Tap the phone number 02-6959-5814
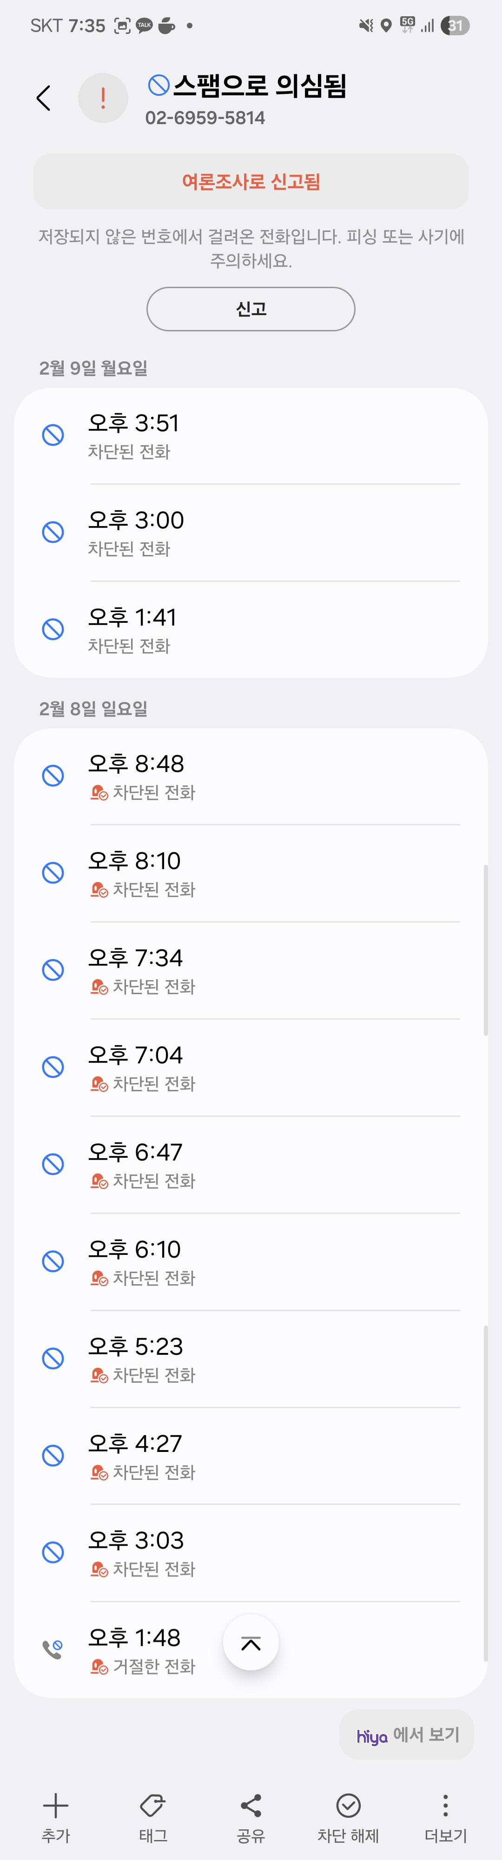 [x=205, y=118]
